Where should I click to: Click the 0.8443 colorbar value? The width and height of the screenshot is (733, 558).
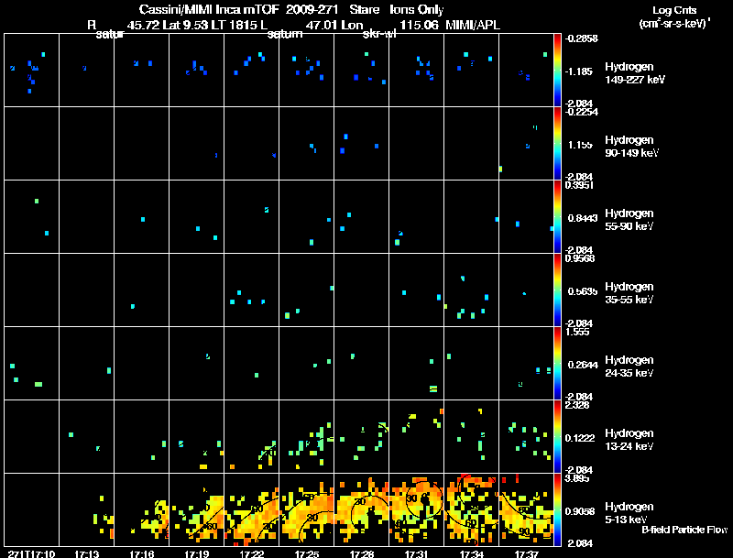583,218
